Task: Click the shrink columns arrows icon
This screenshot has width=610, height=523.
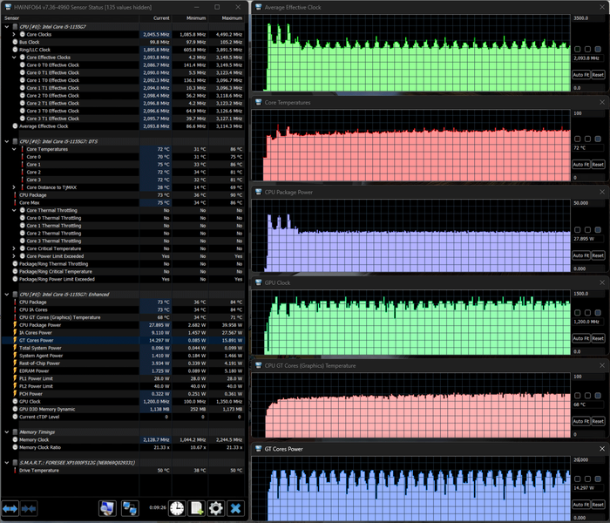Action: tap(29, 508)
